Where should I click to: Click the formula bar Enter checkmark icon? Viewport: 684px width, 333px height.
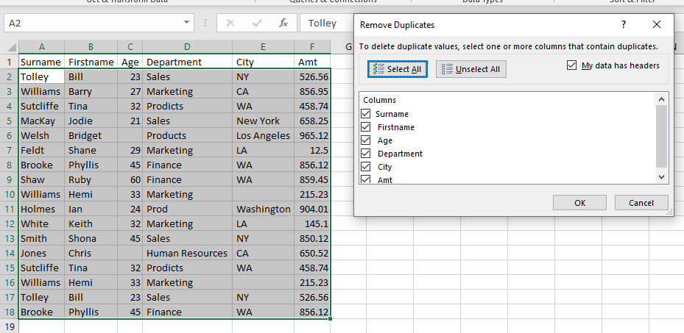(257, 24)
